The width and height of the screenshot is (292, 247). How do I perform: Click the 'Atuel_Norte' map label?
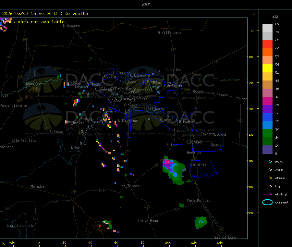[154, 109]
